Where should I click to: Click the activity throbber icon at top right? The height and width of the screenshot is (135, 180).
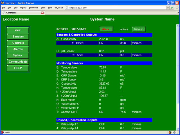pyautogui.click(x=177, y=8)
